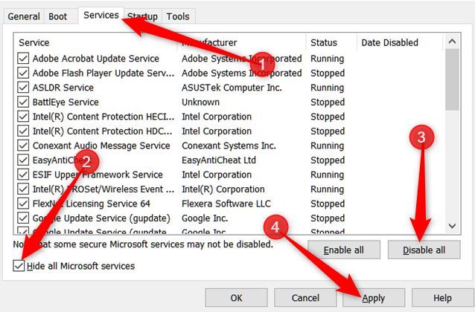Open the Boot tab

pos(57,16)
